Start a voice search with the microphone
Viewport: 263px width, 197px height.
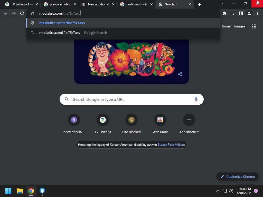[196, 99]
